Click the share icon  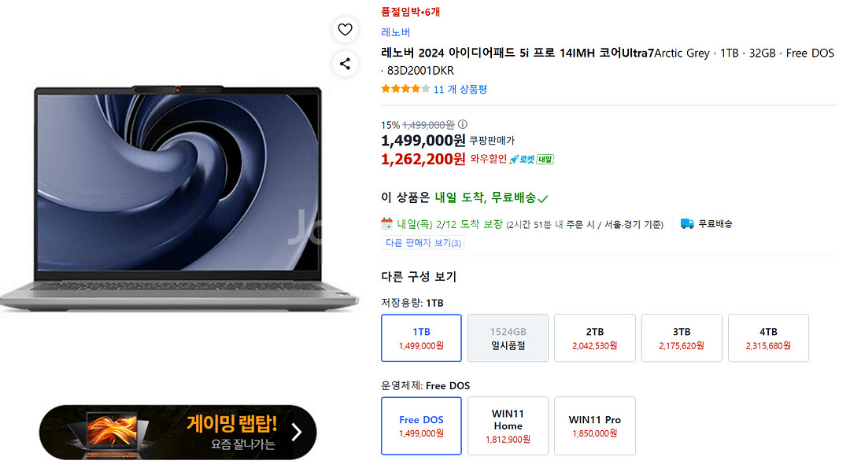pyautogui.click(x=345, y=64)
